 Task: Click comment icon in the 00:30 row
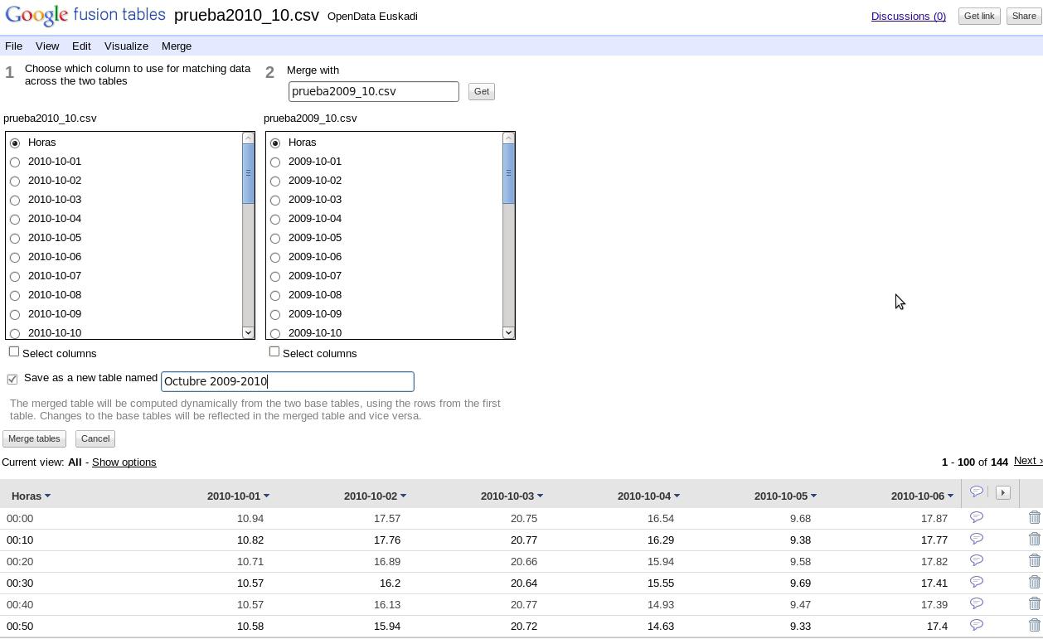(977, 582)
